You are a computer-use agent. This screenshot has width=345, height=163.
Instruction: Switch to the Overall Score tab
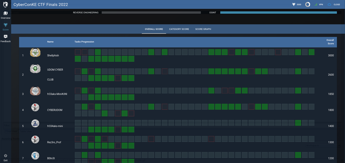click(154, 29)
